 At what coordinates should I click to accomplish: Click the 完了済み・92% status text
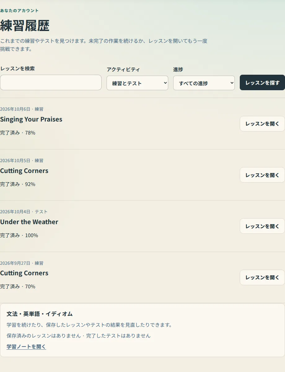(18, 184)
